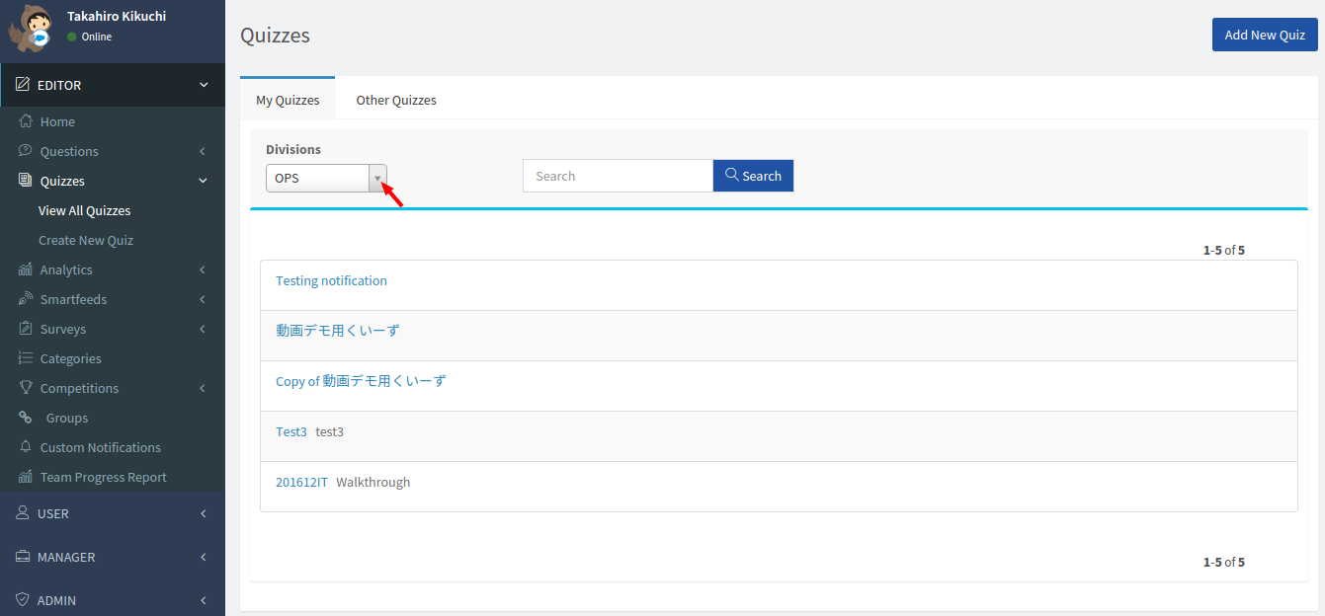Click the Home house icon in sidebar
1325x616 pixels.
26,121
